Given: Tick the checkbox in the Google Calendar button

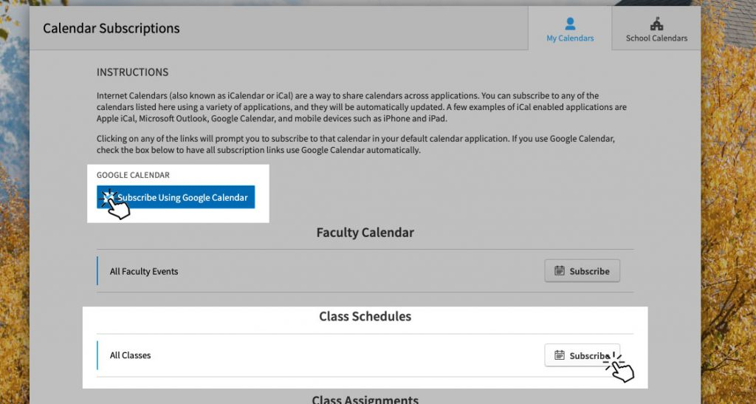Looking at the screenshot, I should tap(108, 198).
